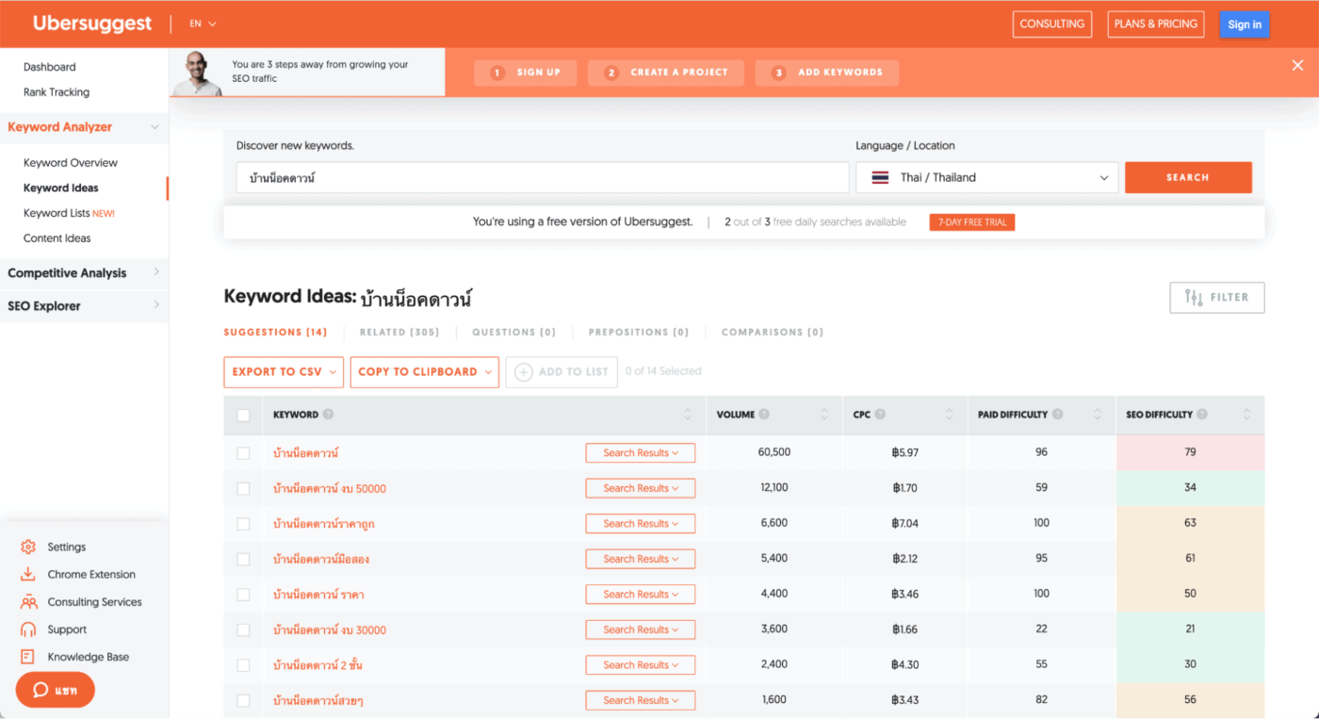The height and width of the screenshot is (719, 1319).
Task: Click the plus icon in ADD TO LIST
Action: tap(524, 372)
